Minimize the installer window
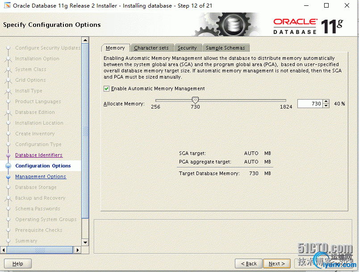The image size is (359, 272). point(306,5)
